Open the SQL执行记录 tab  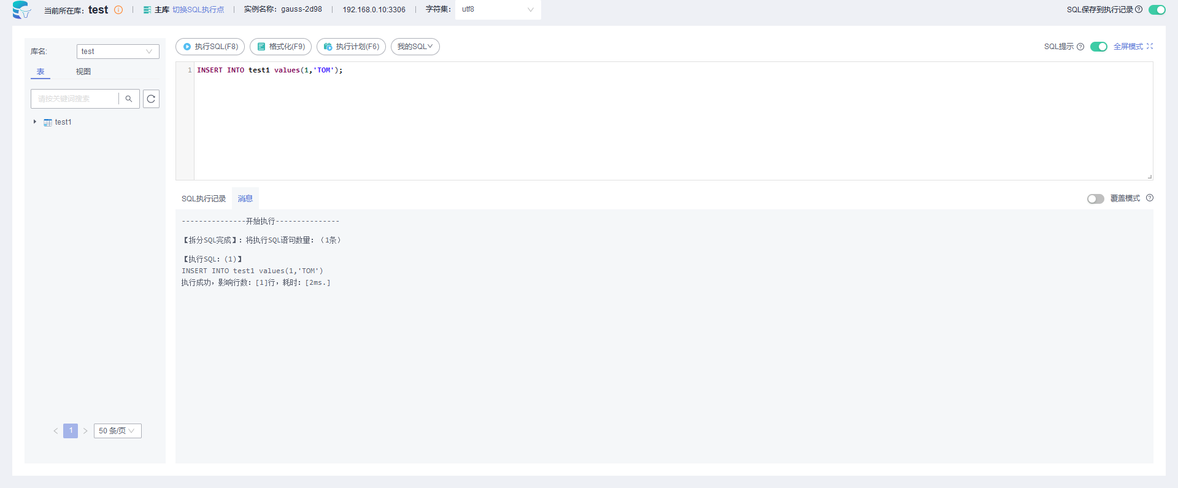204,199
